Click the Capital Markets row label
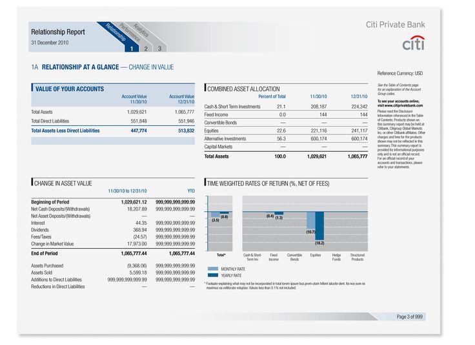 [218, 147]
